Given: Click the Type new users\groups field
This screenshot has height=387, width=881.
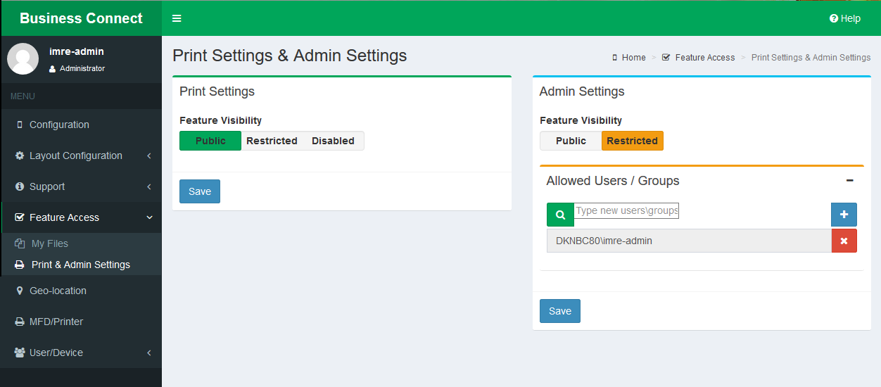Looking at the screenshot, I should point(626,210).
